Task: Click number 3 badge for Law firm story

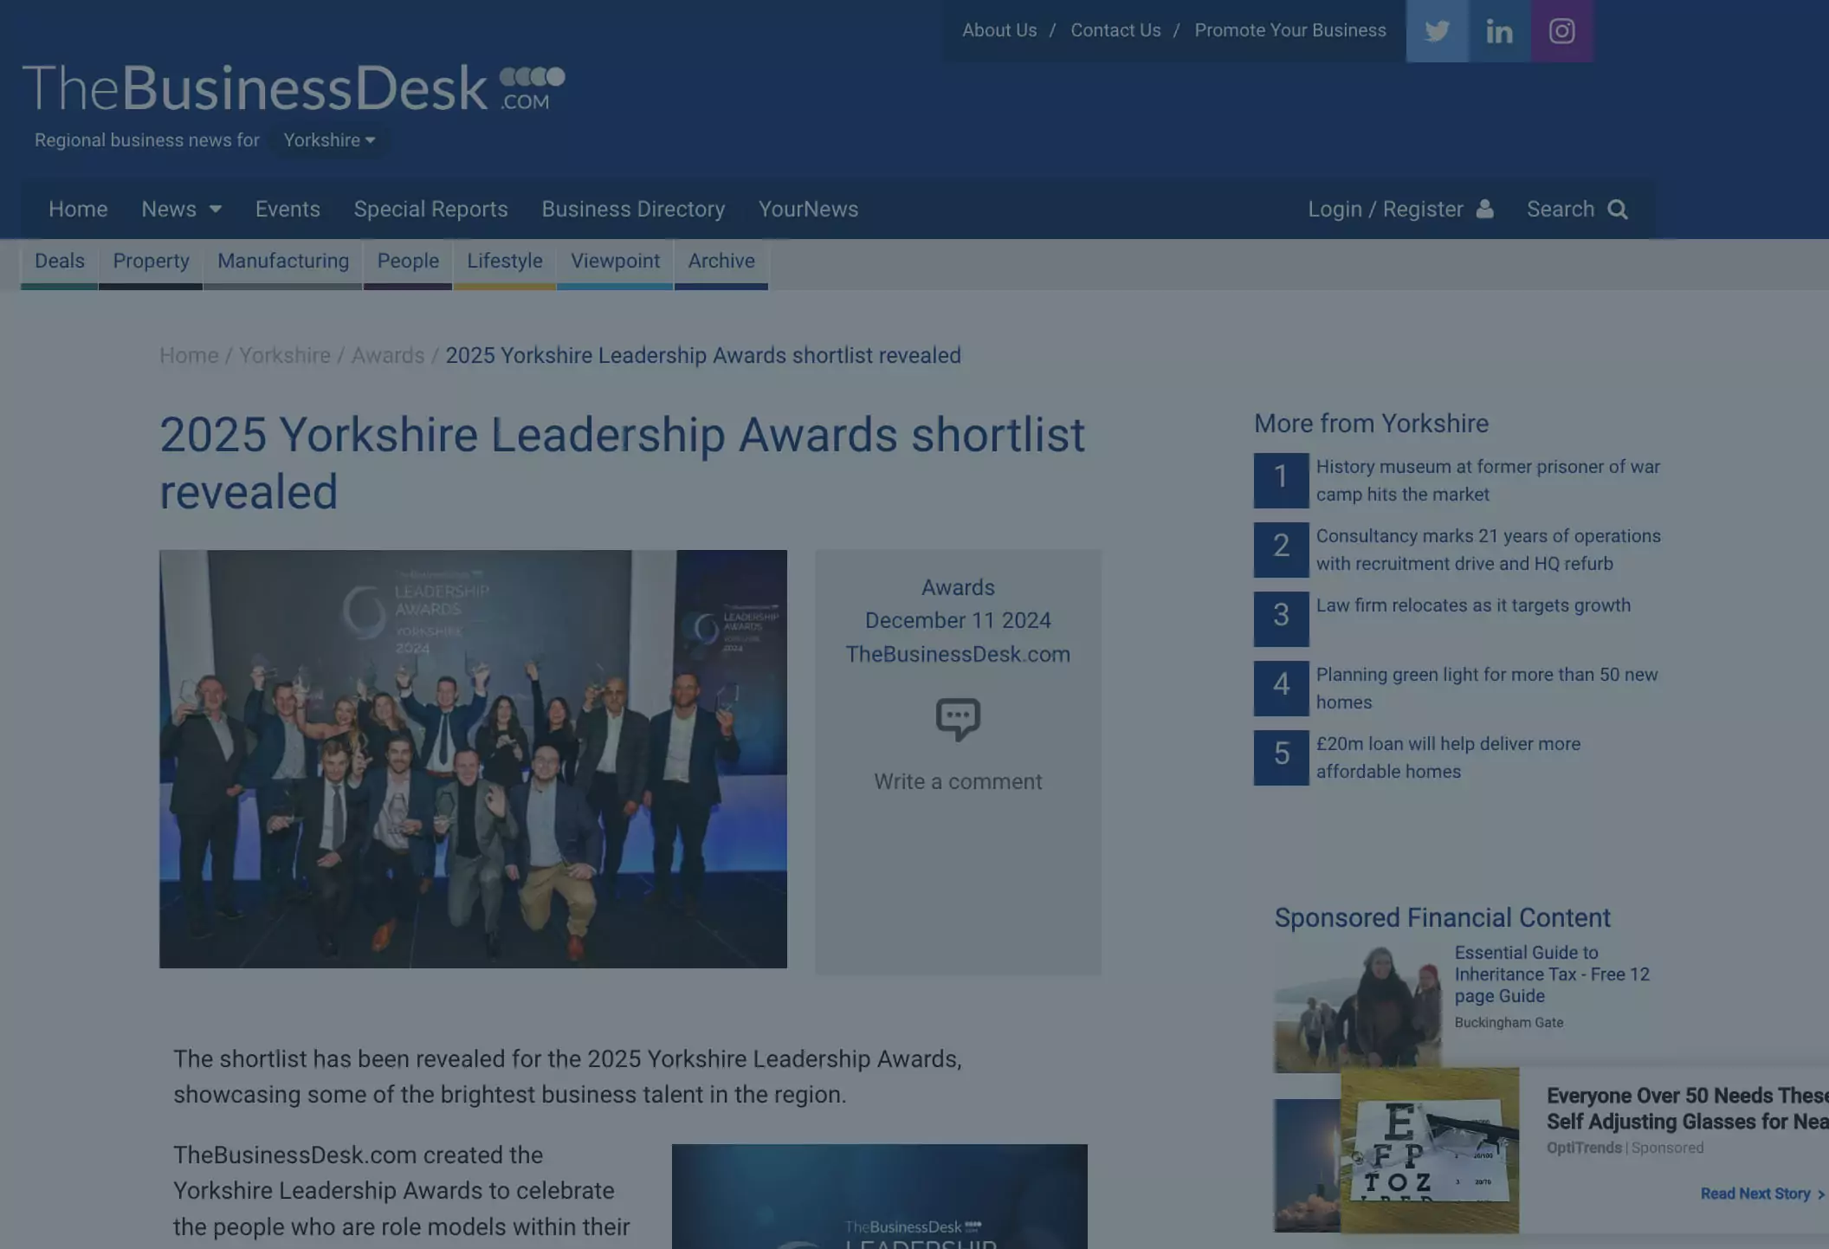Action: tap(1281, 618)
